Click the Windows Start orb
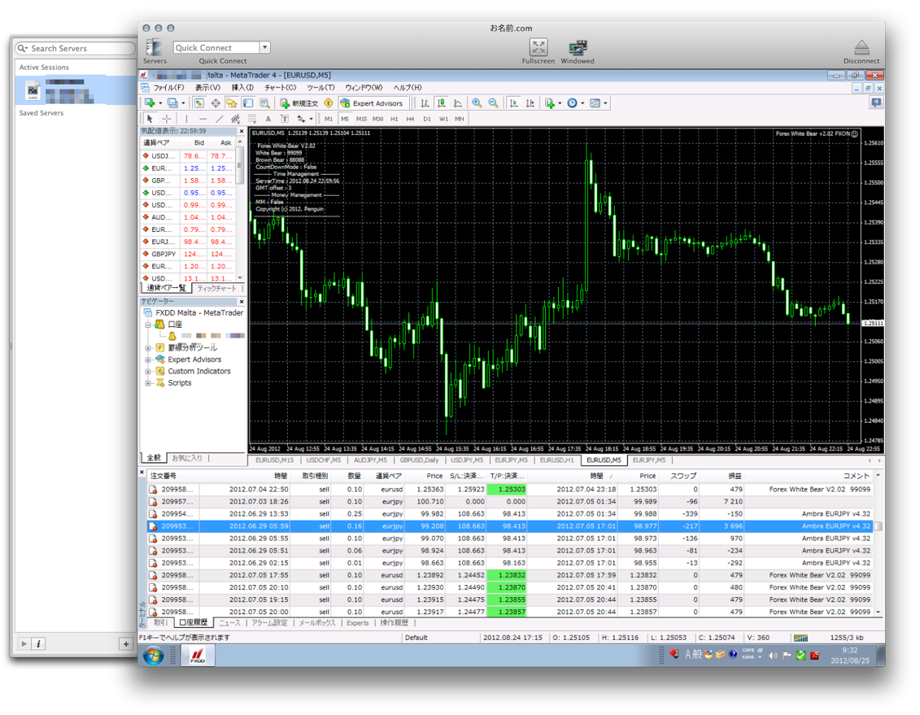 [x=154, y=655]
